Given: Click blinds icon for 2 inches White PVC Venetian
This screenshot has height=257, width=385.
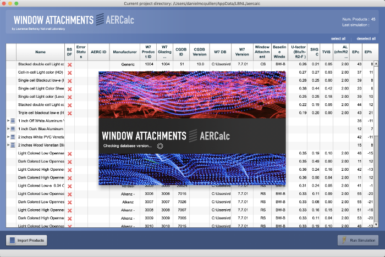Looking at the screenshot, I should (13, 137).
